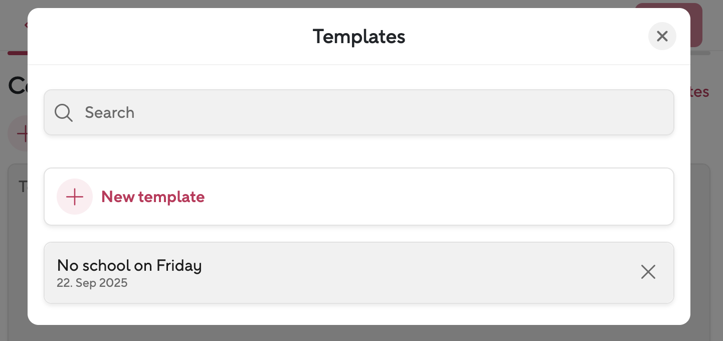Click the pink progress bar segment at top left
This screenshot has width=723, height=341.
(18, 53)
